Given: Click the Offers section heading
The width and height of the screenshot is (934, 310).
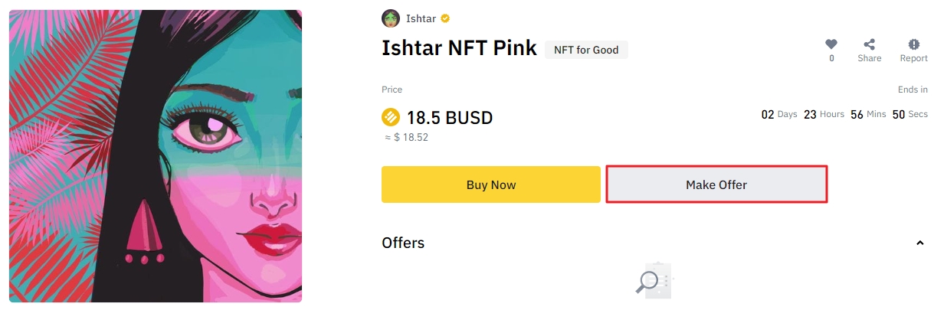Looking at the screenshot, I should [403, 243].
